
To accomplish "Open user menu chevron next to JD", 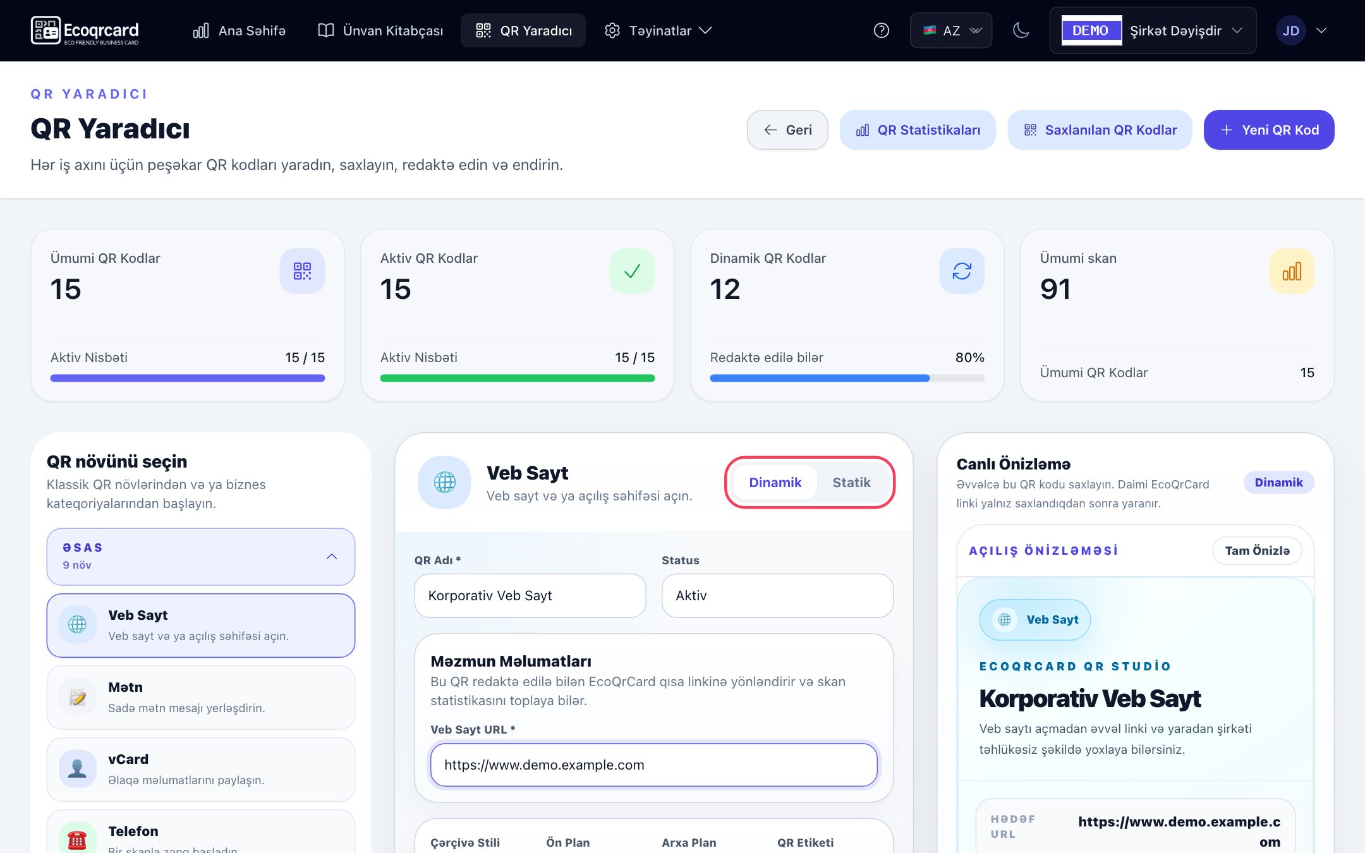I will (1321, 30).
